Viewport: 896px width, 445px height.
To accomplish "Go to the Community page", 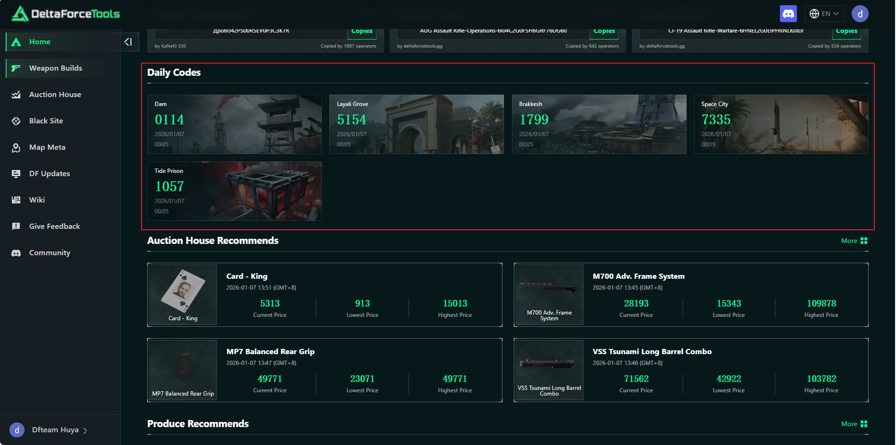I will pos(50,253).
